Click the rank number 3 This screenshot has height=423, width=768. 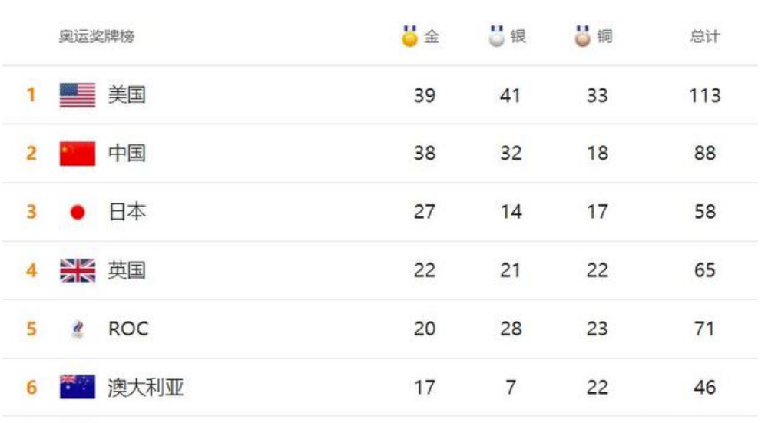coord(31,213)
